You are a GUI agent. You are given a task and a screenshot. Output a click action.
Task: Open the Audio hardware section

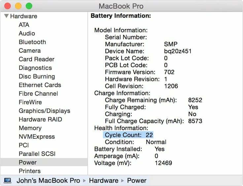click(27, 33)
